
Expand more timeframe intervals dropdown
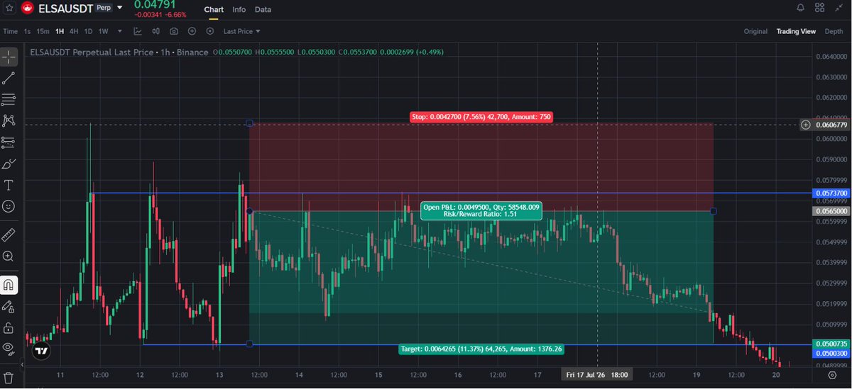(x=120, y=31)
